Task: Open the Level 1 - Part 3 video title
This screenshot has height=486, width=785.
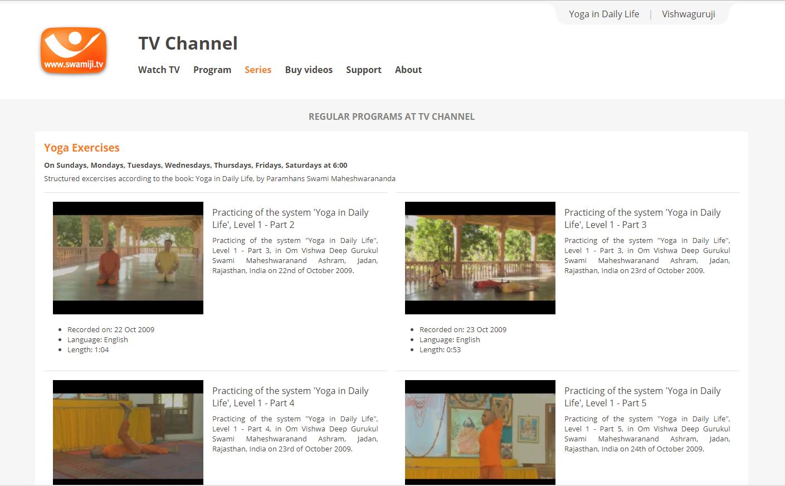Action: click(x=642, y=218)
